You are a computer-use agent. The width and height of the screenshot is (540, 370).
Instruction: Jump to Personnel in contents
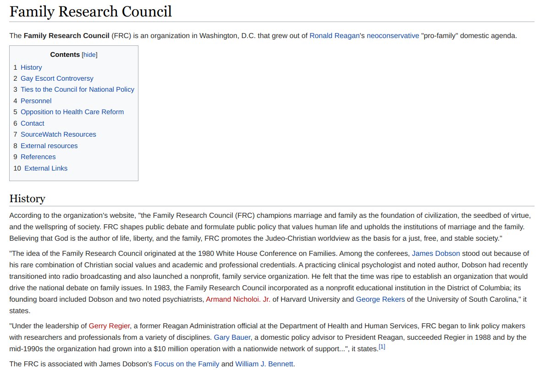[x=36, y=101]
